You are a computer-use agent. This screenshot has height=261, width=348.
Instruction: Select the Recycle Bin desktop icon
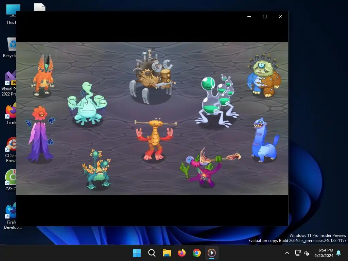[x=10, y=47]
